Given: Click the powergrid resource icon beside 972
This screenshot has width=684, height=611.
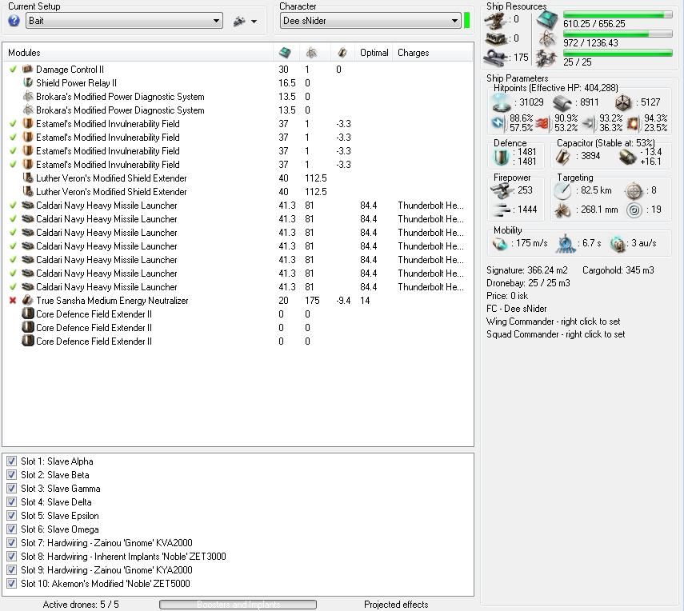Looking at the screenshot, I should point(546,40).
